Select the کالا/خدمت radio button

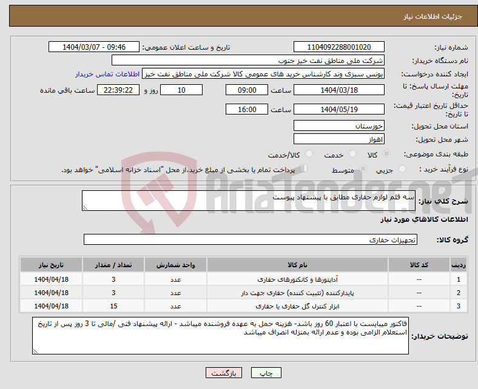309,154
